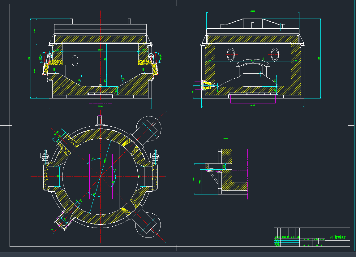The width and height of the screenshot is (356, 257).
Task: Select magenta dashed rectangle beneath top-left section view
Action: (101, 99)
